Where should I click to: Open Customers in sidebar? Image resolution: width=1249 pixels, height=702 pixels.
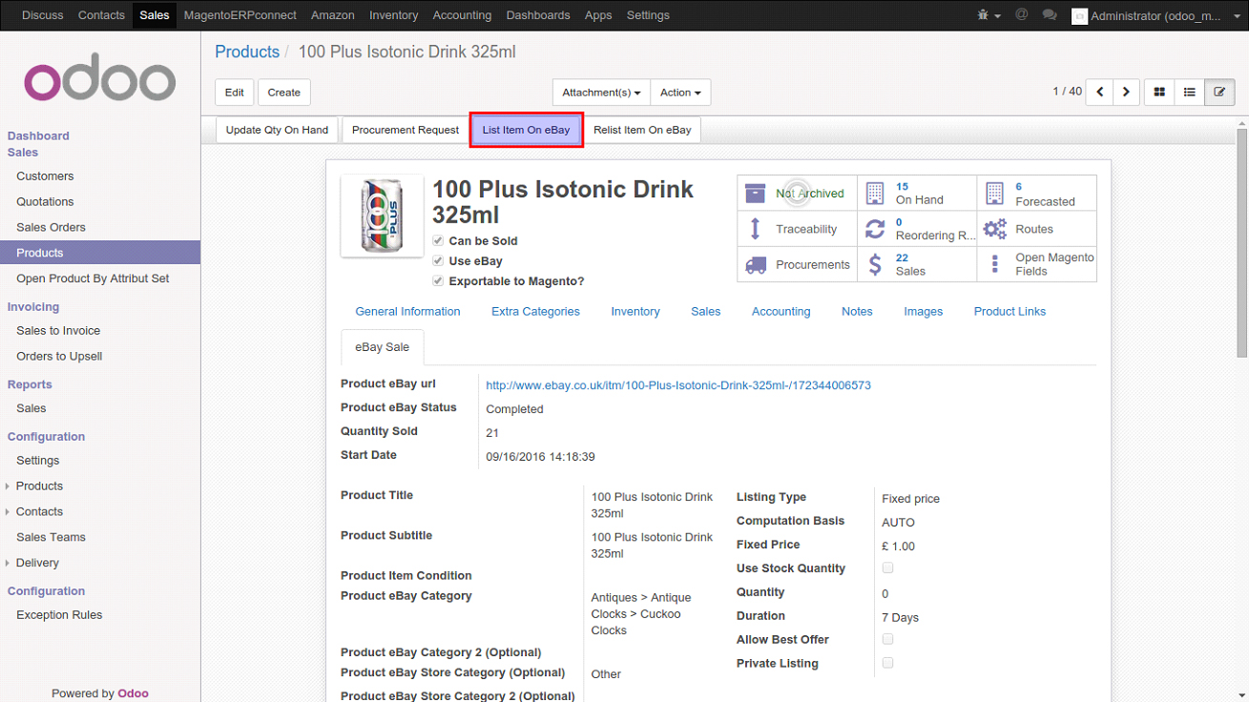45,175
